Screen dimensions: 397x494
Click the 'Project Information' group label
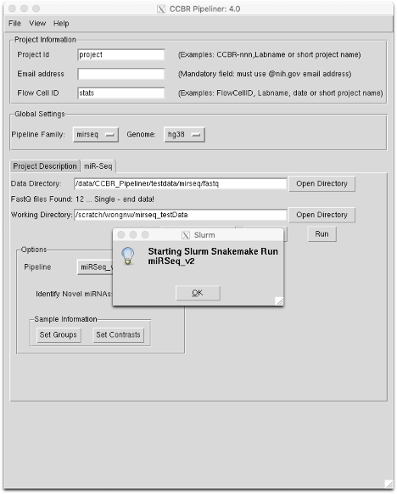click(45, 40)
